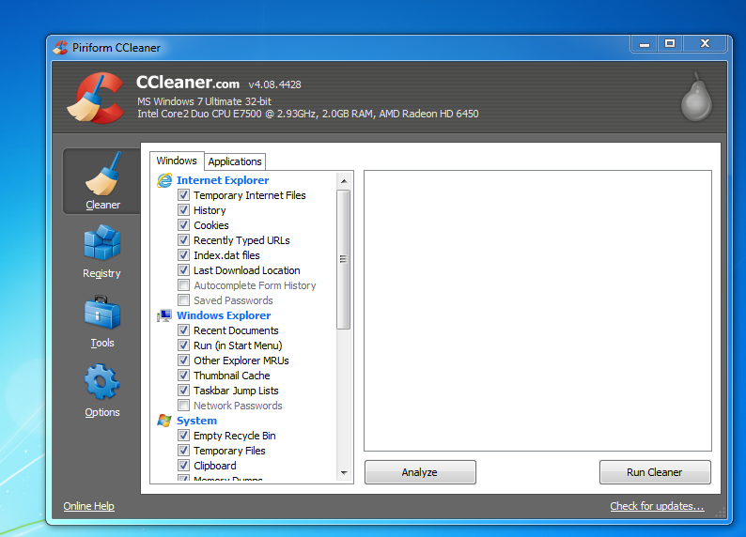Click the Tools label in sidebar
The image size is (746, 537).
(102, 343)
